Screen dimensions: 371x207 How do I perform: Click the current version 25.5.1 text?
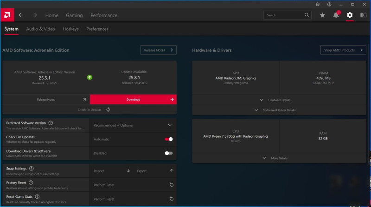pyautogui.click(x=45, y=78)
